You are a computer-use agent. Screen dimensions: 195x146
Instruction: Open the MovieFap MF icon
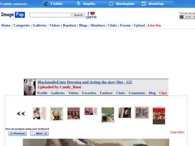(144, 4)
